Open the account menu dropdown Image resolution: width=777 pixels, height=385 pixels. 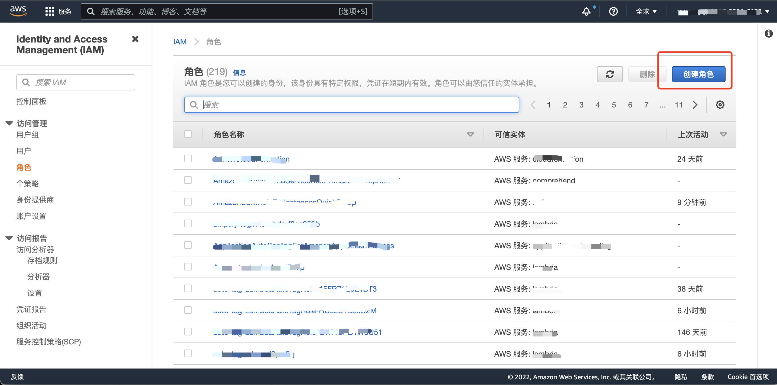tap(723, 12)
